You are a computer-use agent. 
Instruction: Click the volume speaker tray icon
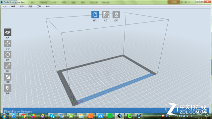pos(191,116)
